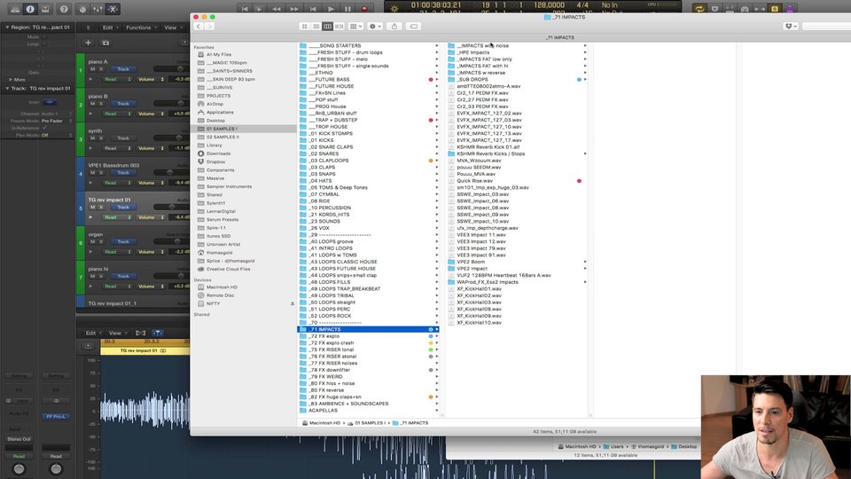Open automation Read mode dropdown on piano A
851x479 pixels.
117,79
